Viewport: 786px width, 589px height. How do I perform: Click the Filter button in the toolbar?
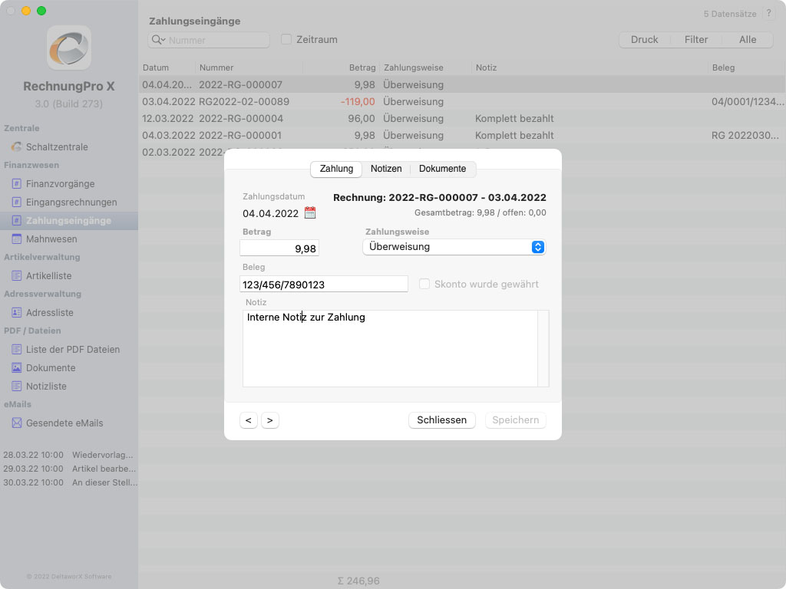tap(696, 40)
